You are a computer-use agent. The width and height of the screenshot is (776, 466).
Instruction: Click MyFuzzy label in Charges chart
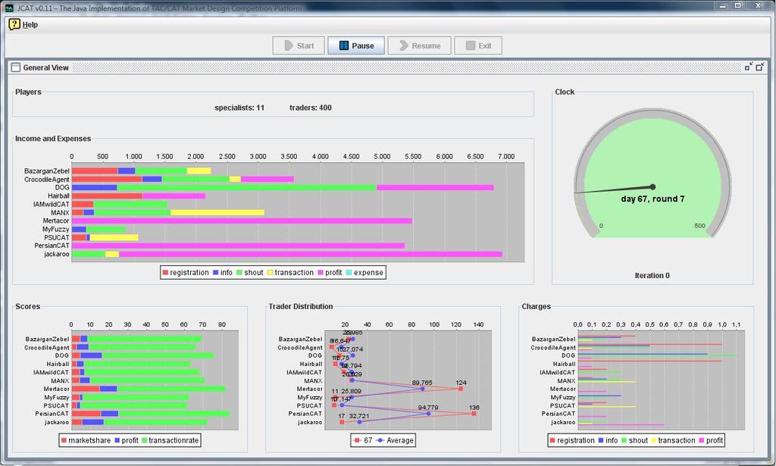click(x=563, y=397)
